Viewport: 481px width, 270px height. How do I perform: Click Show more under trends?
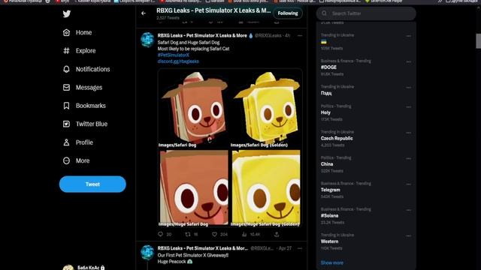pyautogui.click(x=332, y=262)
